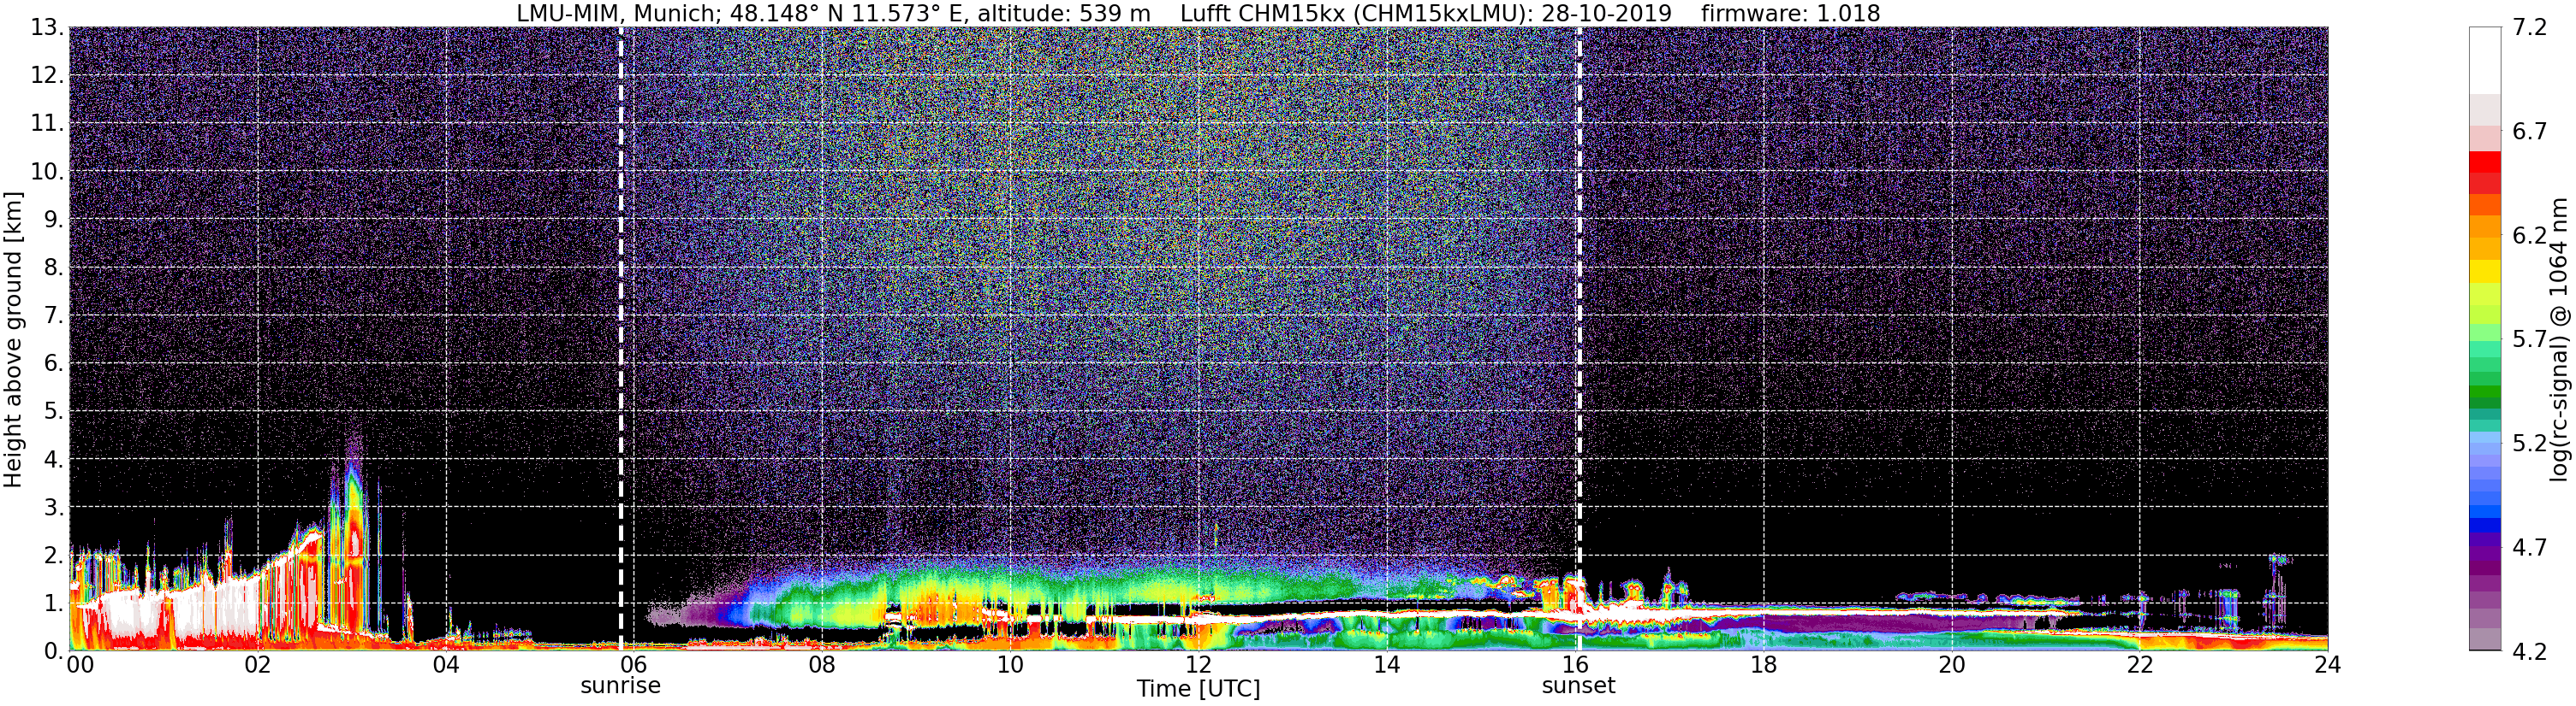Click the 'sunrise' label below the axis
Viewport: 2576px width, 706px height.
coord(621,686)
